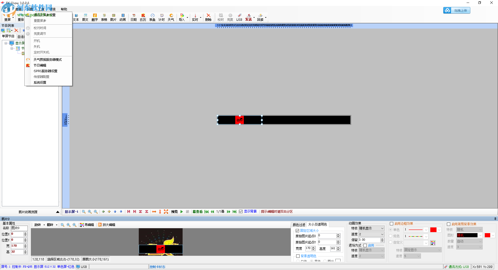Send program with 发送
This screenshot has width=498, height=270.
coord(248,17)
